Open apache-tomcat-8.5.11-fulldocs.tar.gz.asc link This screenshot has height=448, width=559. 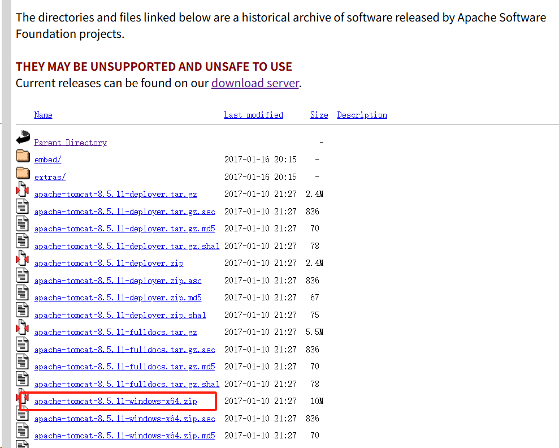tap(125, 350)
